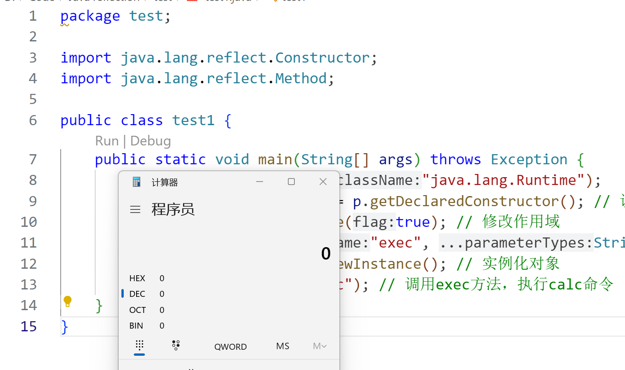Switch to bit toggling keypad icon
Image resolution: width=625 pixels, height=370 pixels.
click(175, 346)
